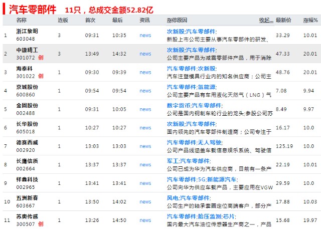Click the 汽车零部件;胎压监测;芯片 tags for 苏奥传感

pos(202,216)
